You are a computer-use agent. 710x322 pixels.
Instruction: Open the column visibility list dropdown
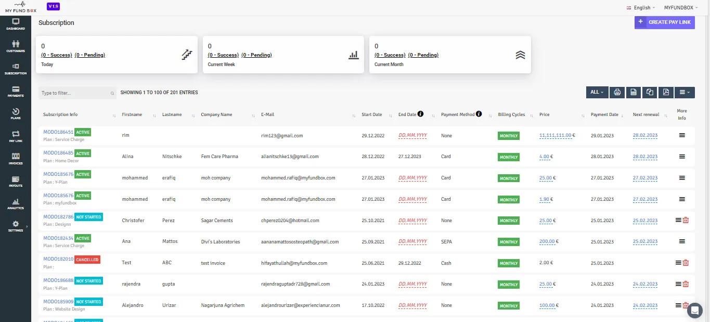point(685,92)
